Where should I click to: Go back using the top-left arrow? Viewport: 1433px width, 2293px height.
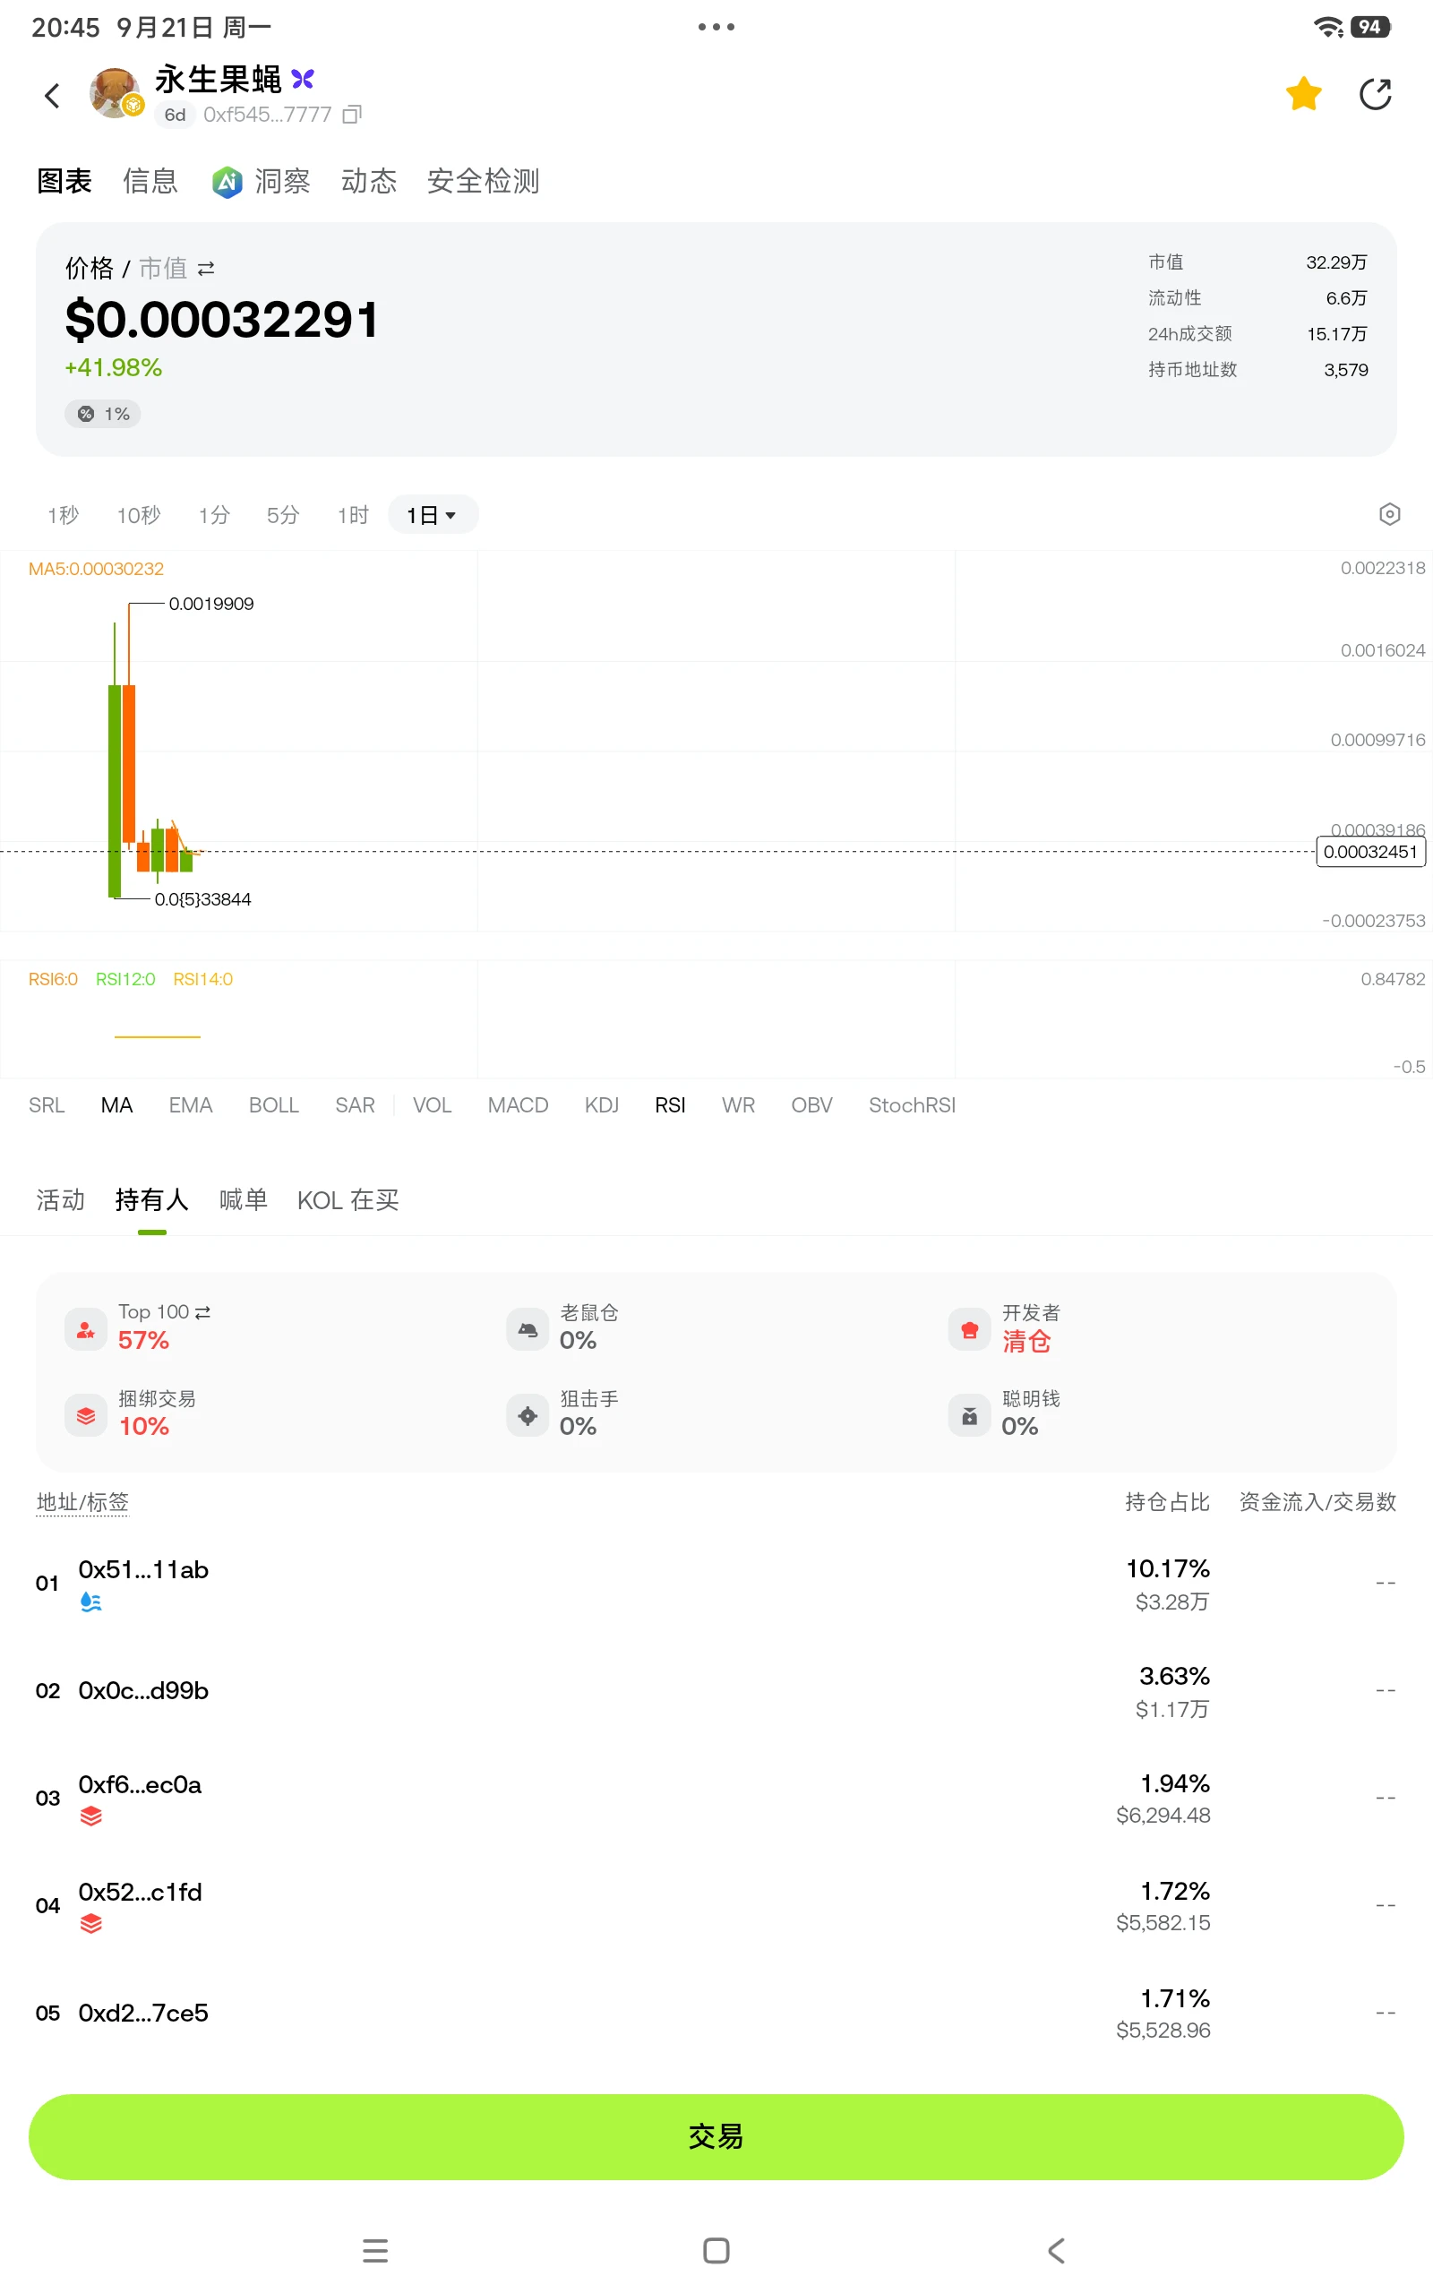[52, 95]
